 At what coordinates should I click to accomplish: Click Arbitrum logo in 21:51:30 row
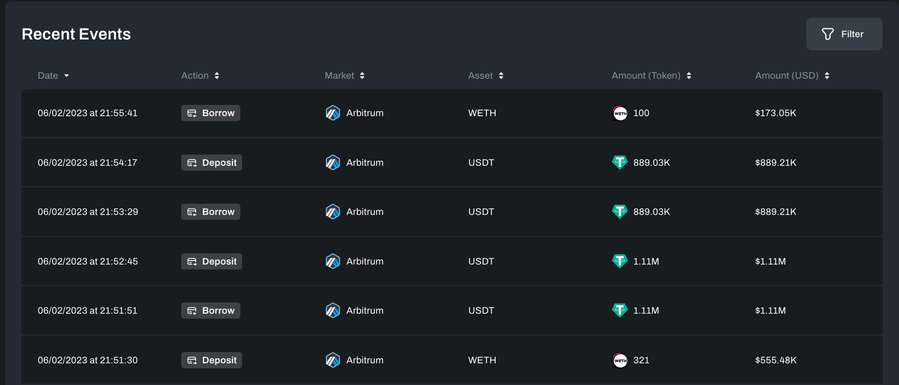point(333,360)
